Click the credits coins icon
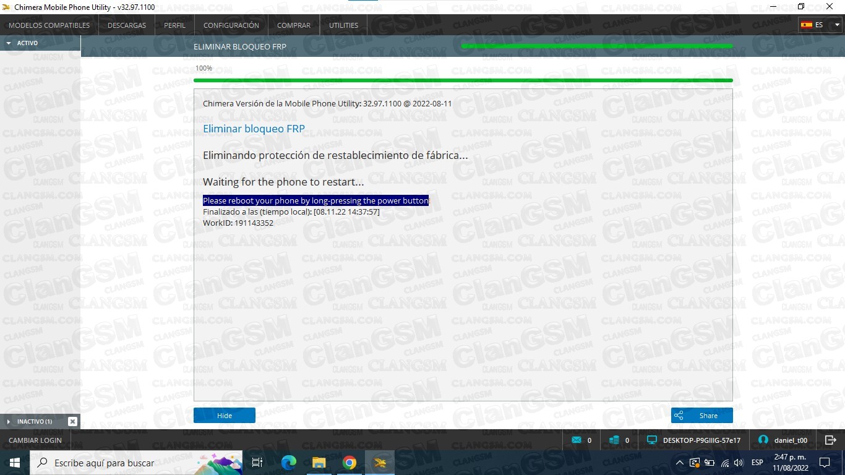The image size is (845, 475). click(x=614, y=440)
